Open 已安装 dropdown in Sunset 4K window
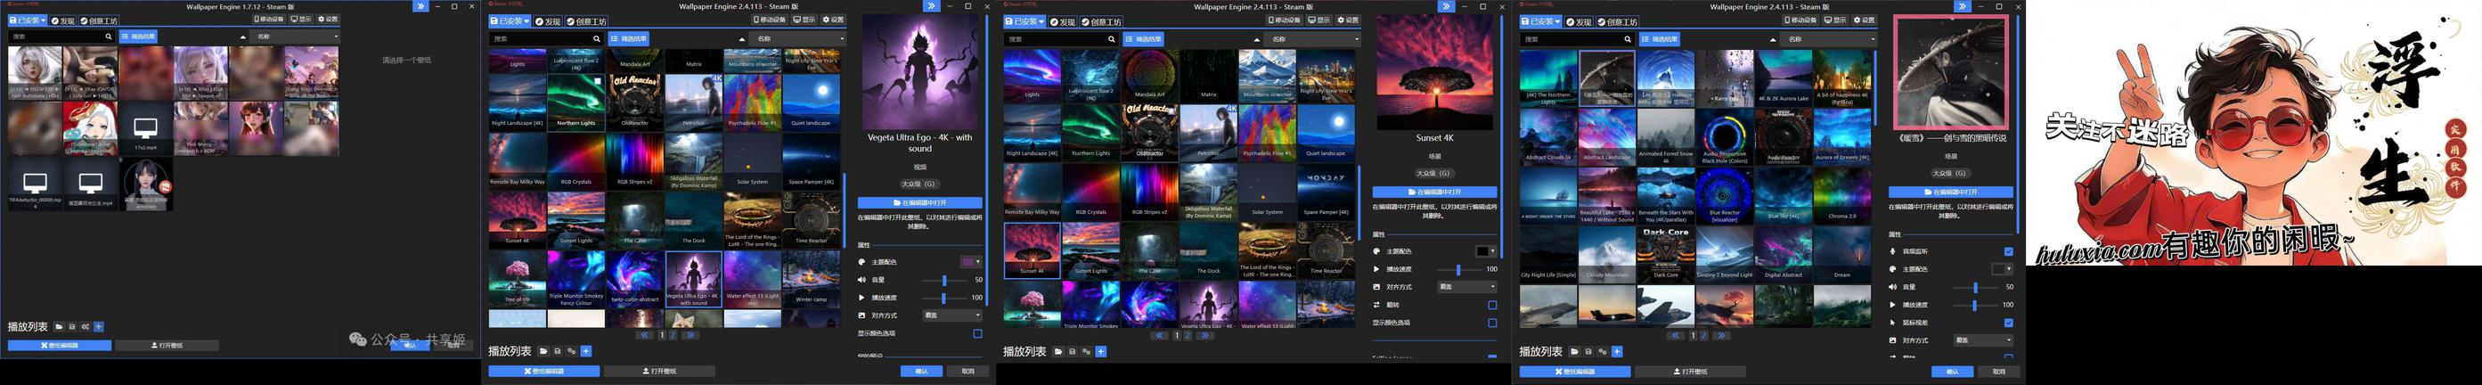Viewport: 2482px width, 385px height. pyautogui.click(x=1024, y=21)
